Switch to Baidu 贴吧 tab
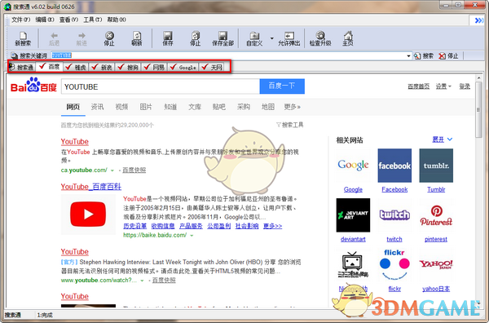Image resolution: width=489 pixels, height=323 pixels. coord(219,107)
